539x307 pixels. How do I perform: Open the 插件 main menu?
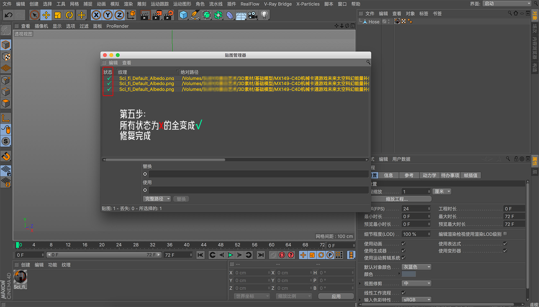(x=231, y=4)
